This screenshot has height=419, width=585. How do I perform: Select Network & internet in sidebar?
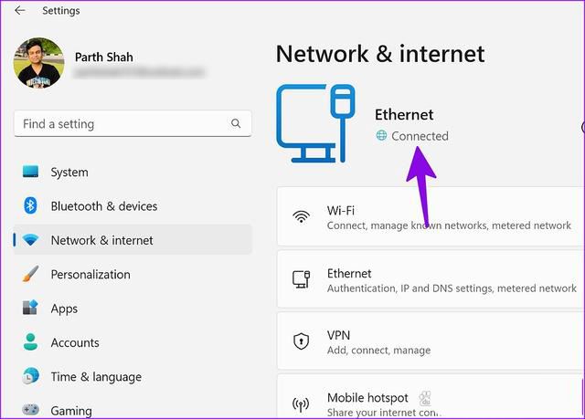pyautogui.click(x=133, y=240)
